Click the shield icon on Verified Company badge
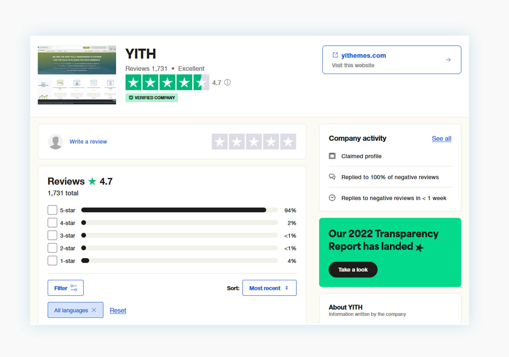 point(131,98)
